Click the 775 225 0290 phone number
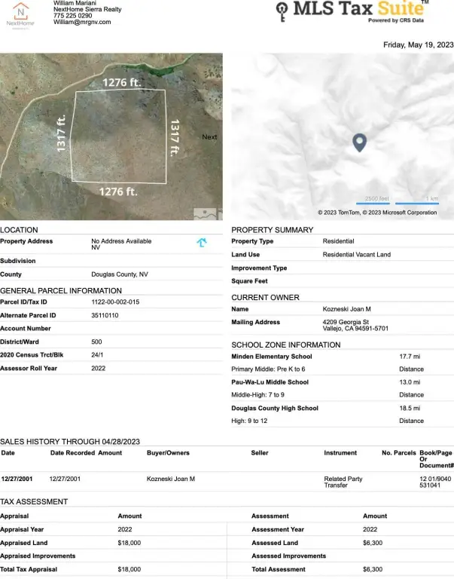Viewport: 454px width, 579px height. click(x=73, y=15)
